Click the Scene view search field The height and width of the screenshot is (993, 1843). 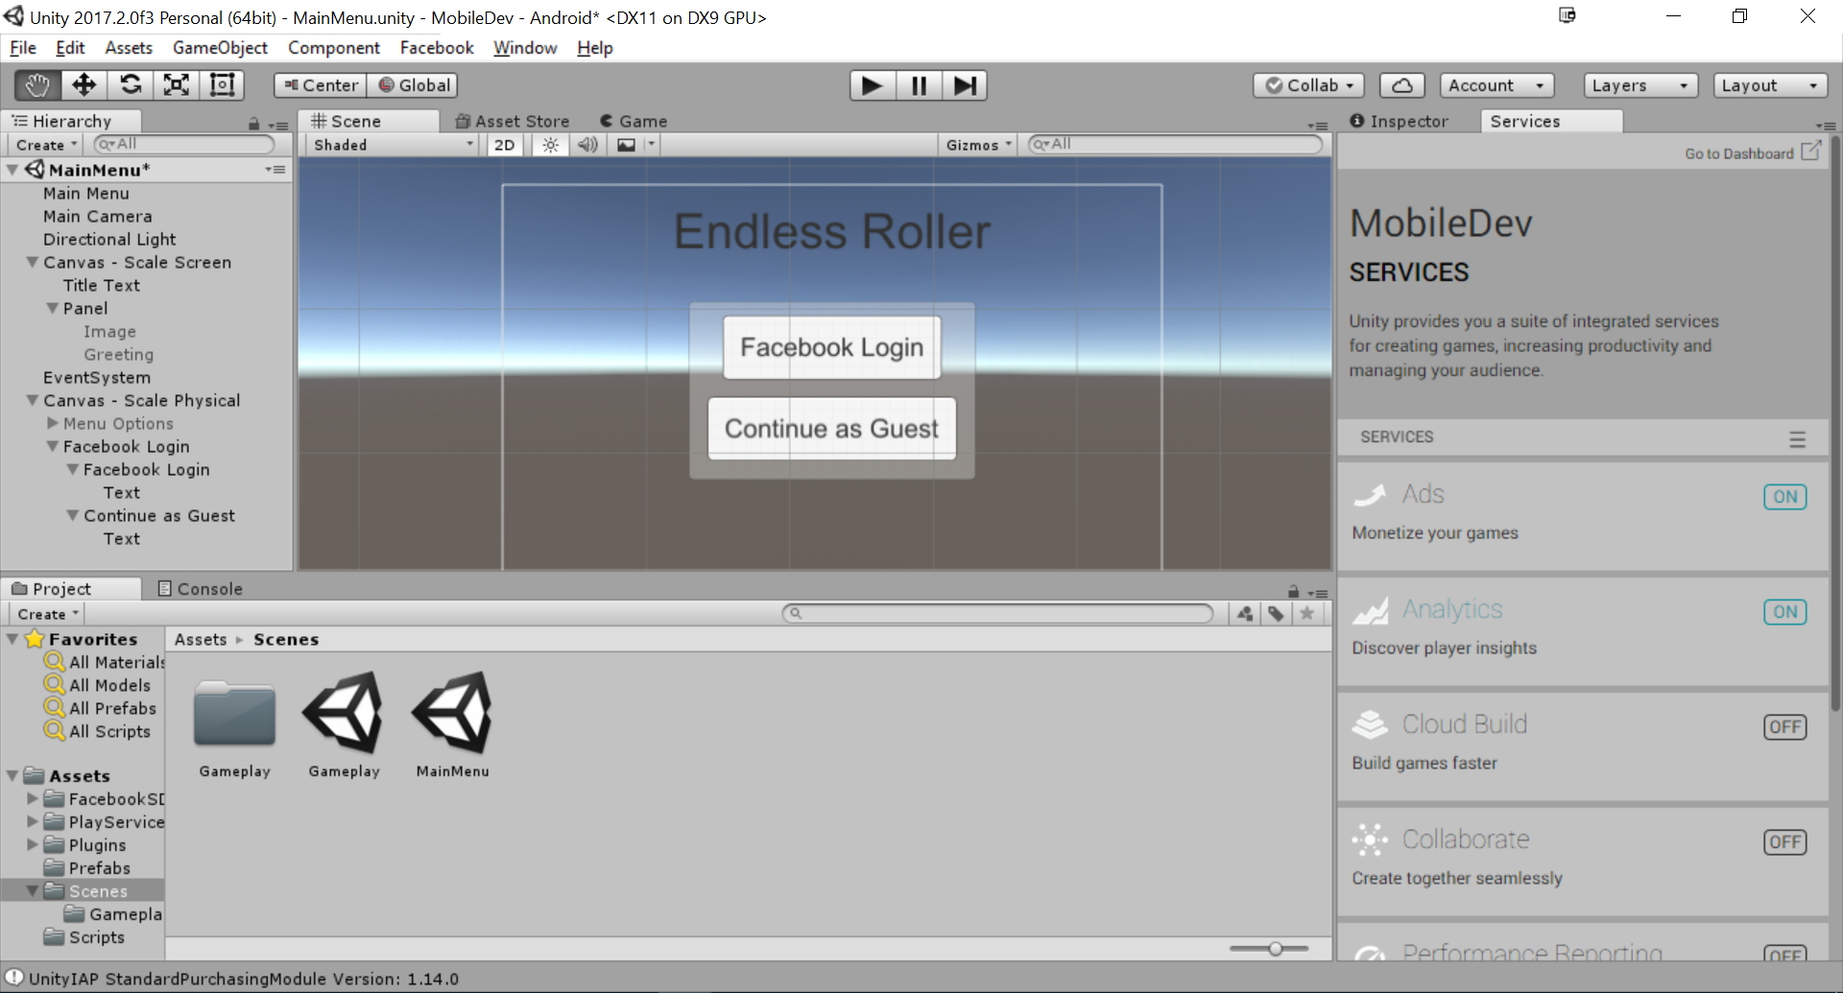click(1175, 144)
